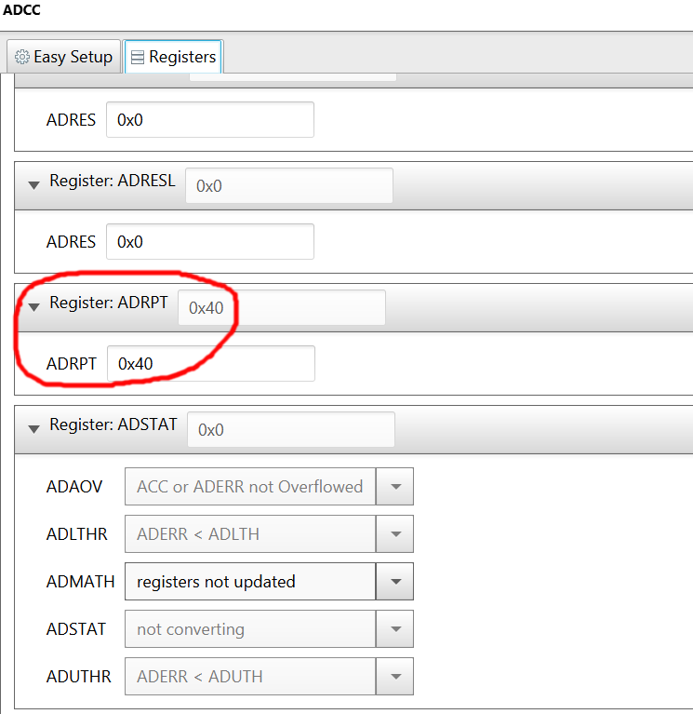The width and height of the screenshot is (693, 714).
Task: Open the ADMATH dropdown arrow
Action: (x=395, y=582)
